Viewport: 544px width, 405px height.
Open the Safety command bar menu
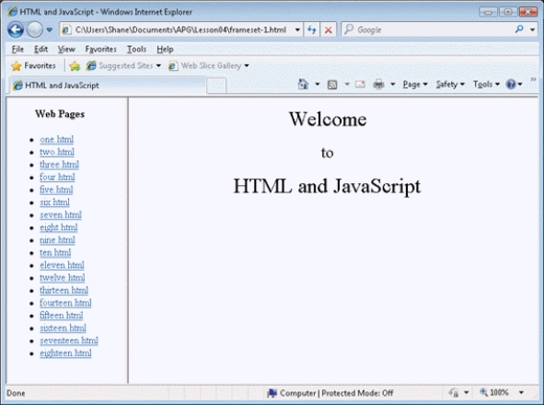(450, 85)
